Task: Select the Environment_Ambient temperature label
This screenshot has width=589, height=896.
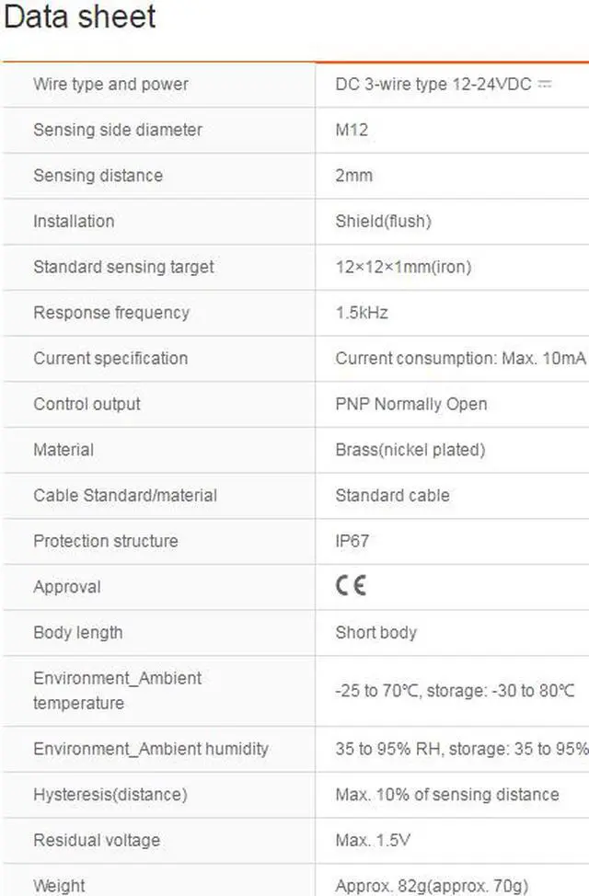Action: point(117,691)
